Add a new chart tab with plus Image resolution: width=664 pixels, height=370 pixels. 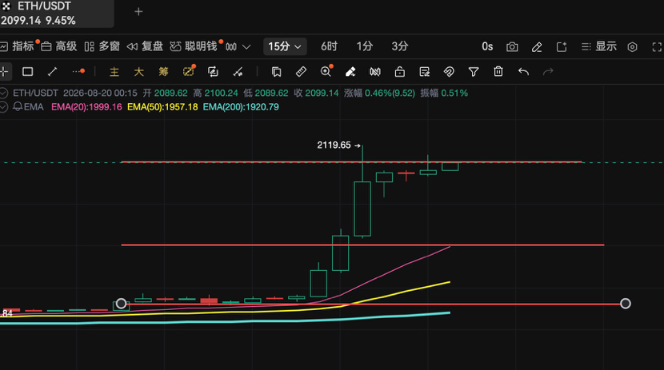[138, 12]
